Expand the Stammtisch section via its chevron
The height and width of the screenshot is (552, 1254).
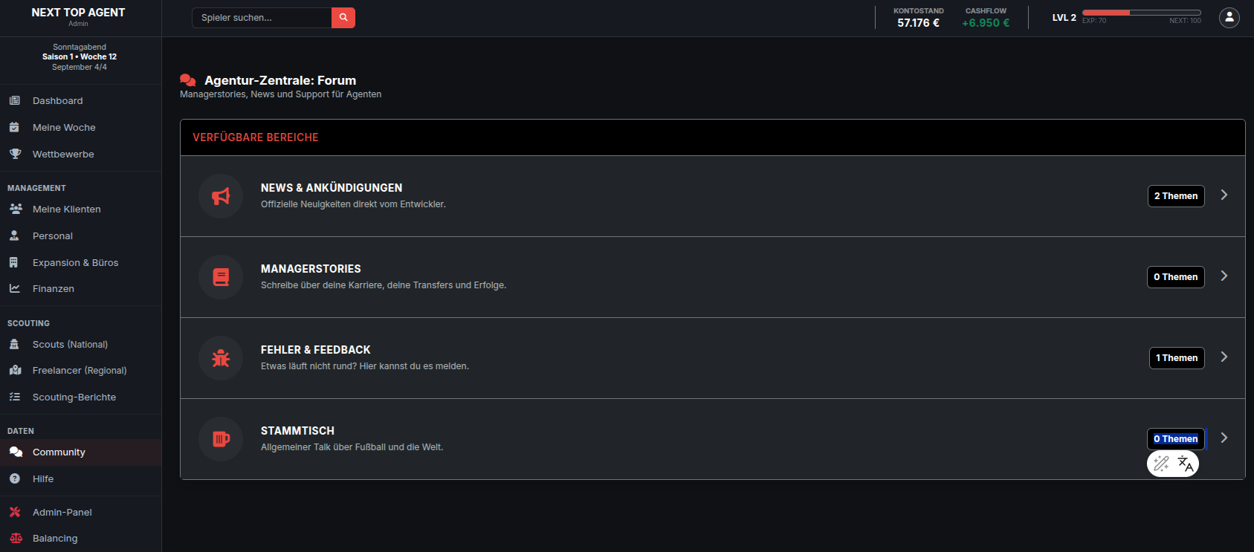click(1224, 438)
